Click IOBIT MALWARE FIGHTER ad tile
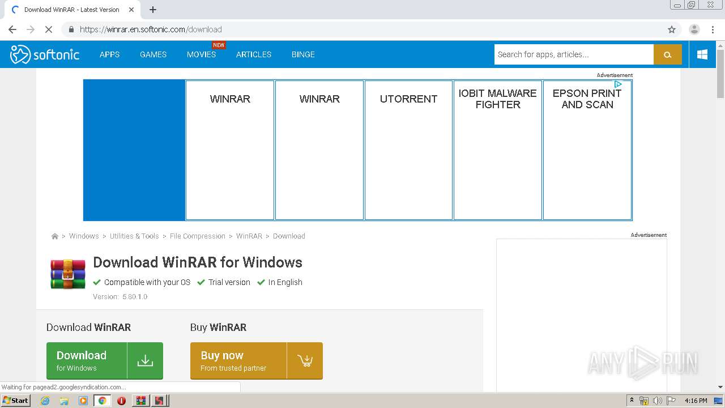The image size is (725, 408). [498, 150]
